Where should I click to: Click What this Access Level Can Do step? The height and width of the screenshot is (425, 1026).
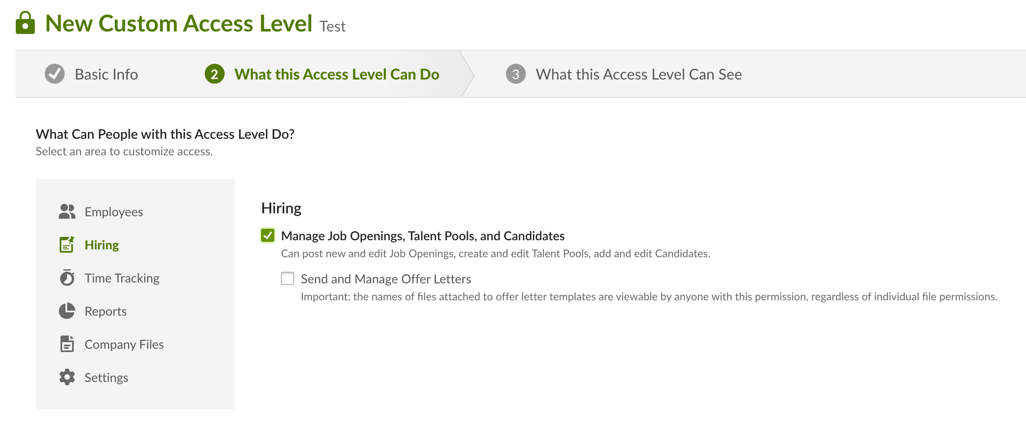[x=336, y=74]
